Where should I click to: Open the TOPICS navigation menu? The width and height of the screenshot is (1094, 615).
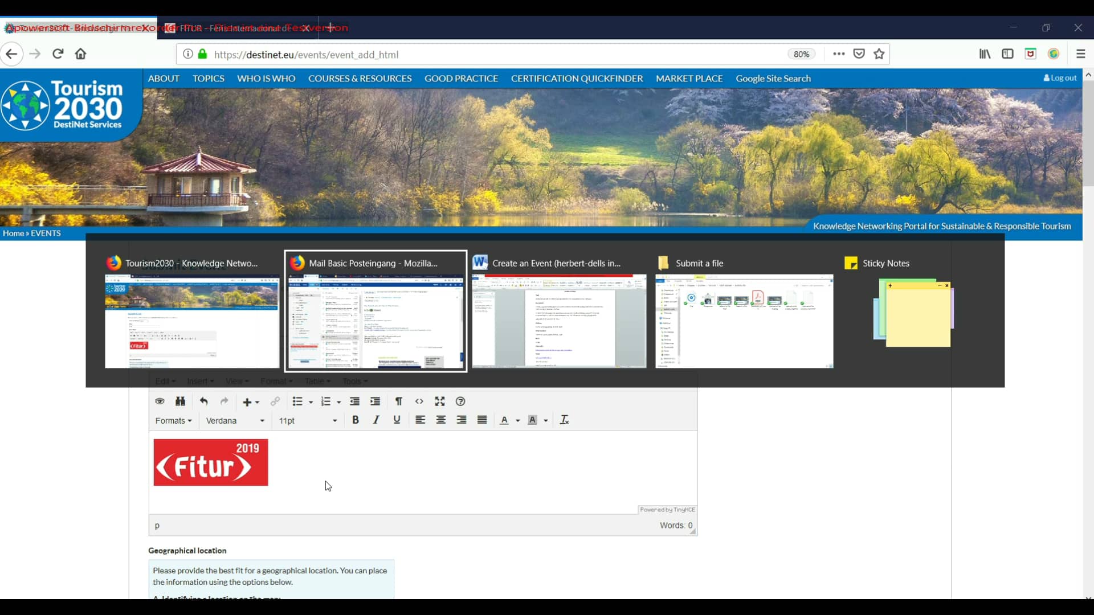[208, 79]
